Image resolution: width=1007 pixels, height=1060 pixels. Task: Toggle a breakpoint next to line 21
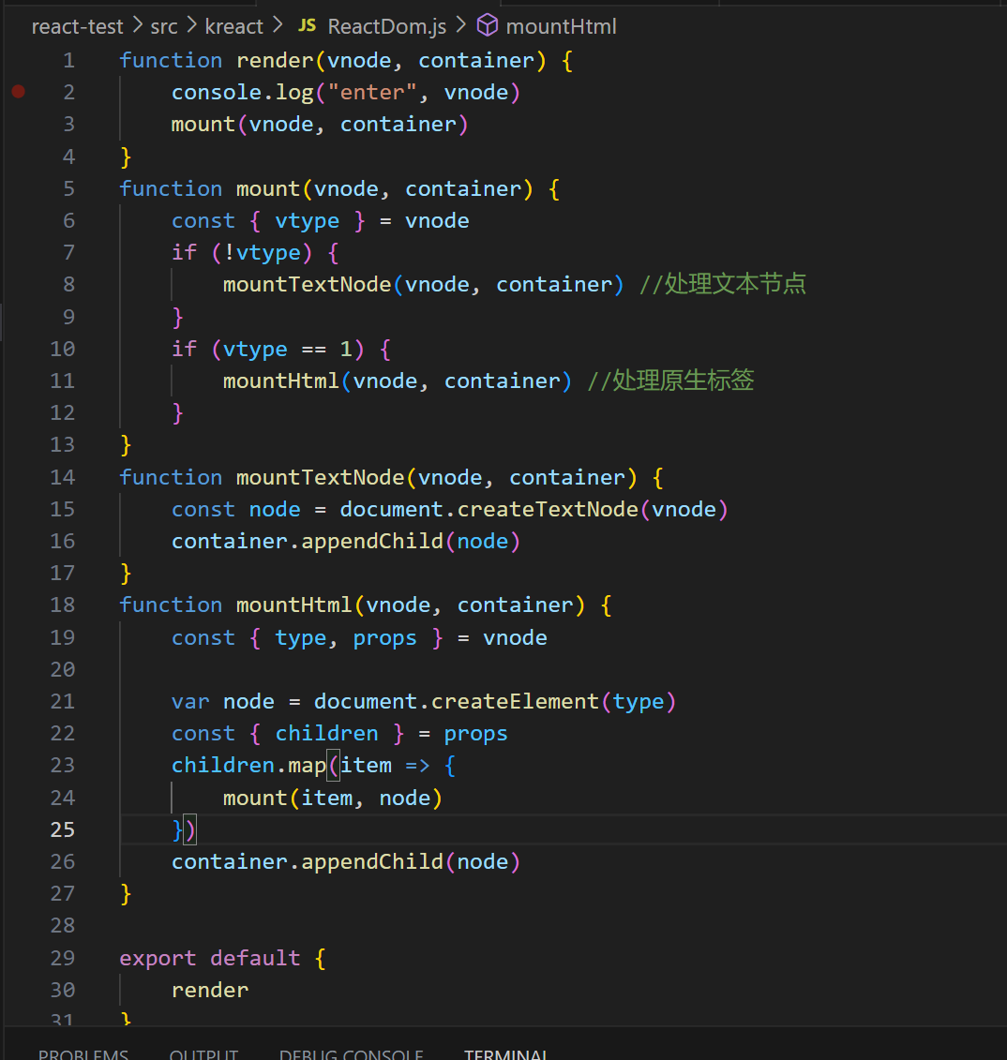[18, 700]
